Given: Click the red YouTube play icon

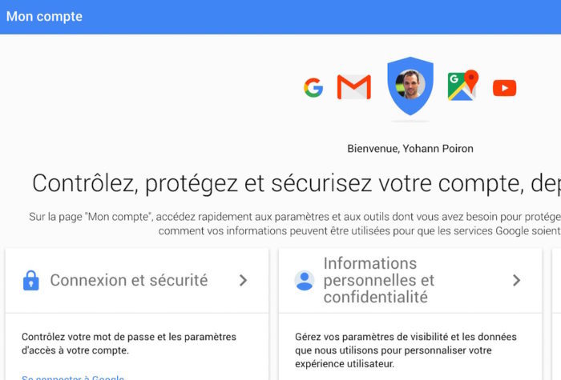Looking at the screenshot, I should click(504, 88).
